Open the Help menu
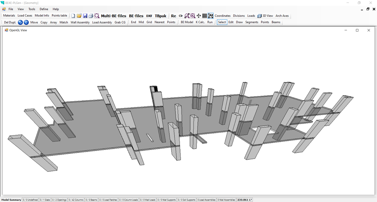The image size is (377, 202). pyautogui.click(x=56, y=9)
